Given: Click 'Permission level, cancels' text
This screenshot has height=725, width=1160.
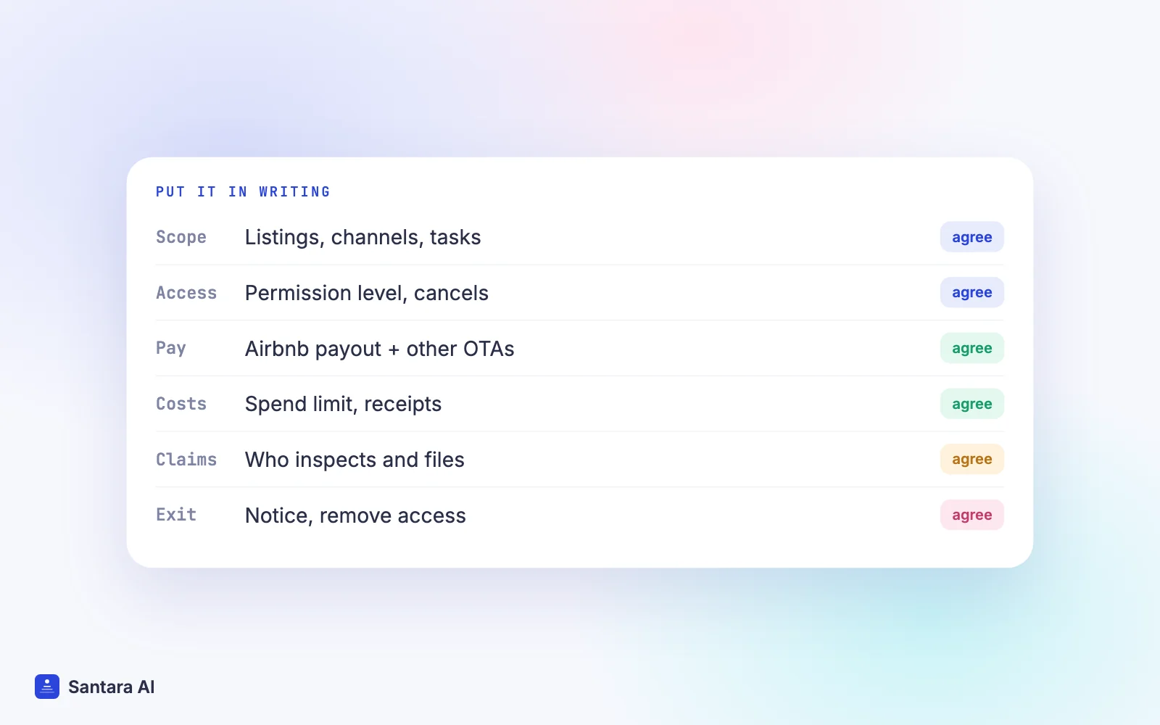Looking at the screenshot, I should (x=367, y=293).
